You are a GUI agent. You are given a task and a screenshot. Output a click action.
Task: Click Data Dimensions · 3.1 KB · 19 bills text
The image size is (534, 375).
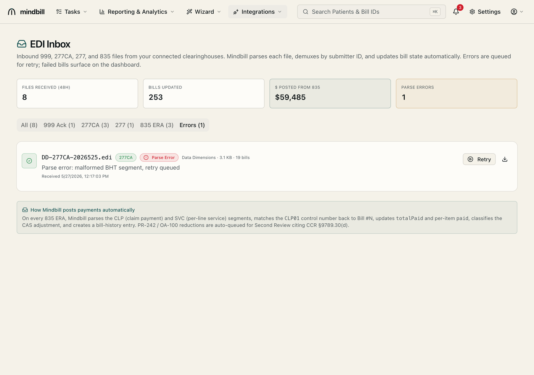coord(216,157)
